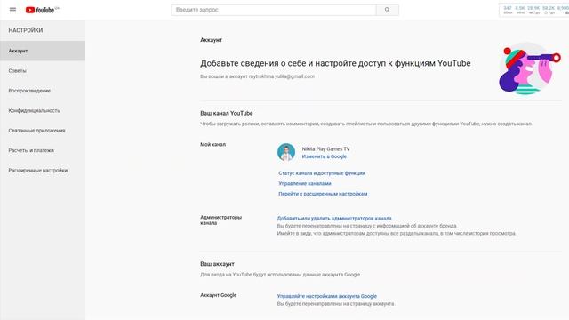569x320 pixels.
Task: Open Конфиденциальность settings section
Action: tap(43, 110)
